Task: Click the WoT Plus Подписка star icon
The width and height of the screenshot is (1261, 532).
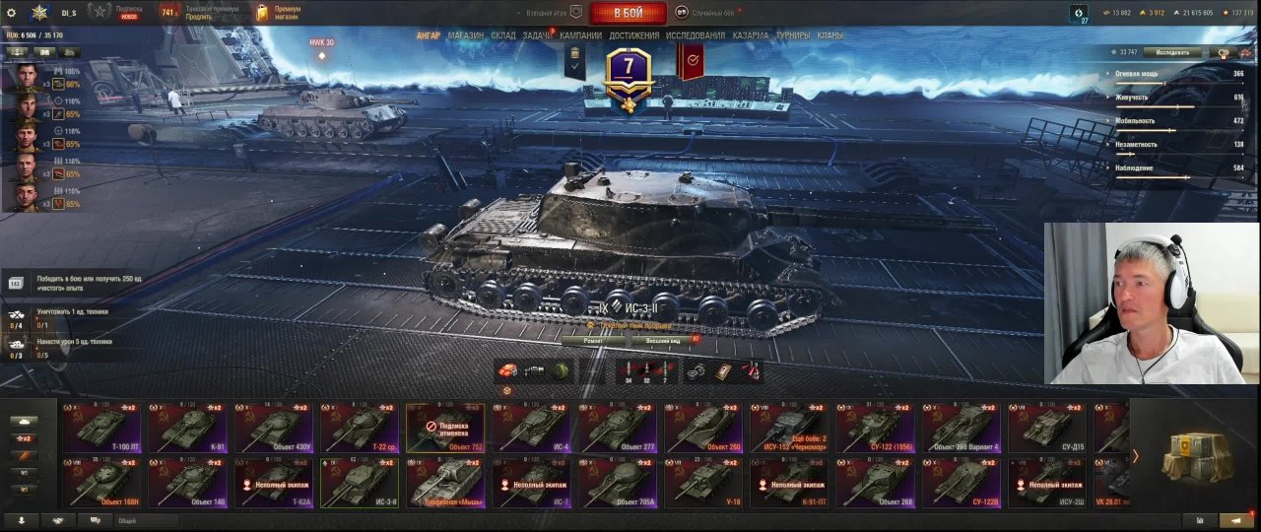Action: (101, 13)
